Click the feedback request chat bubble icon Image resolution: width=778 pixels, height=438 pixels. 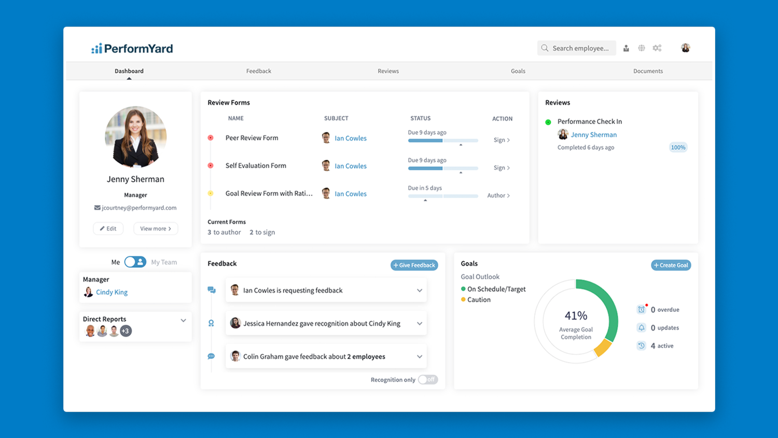click(212, 290)
